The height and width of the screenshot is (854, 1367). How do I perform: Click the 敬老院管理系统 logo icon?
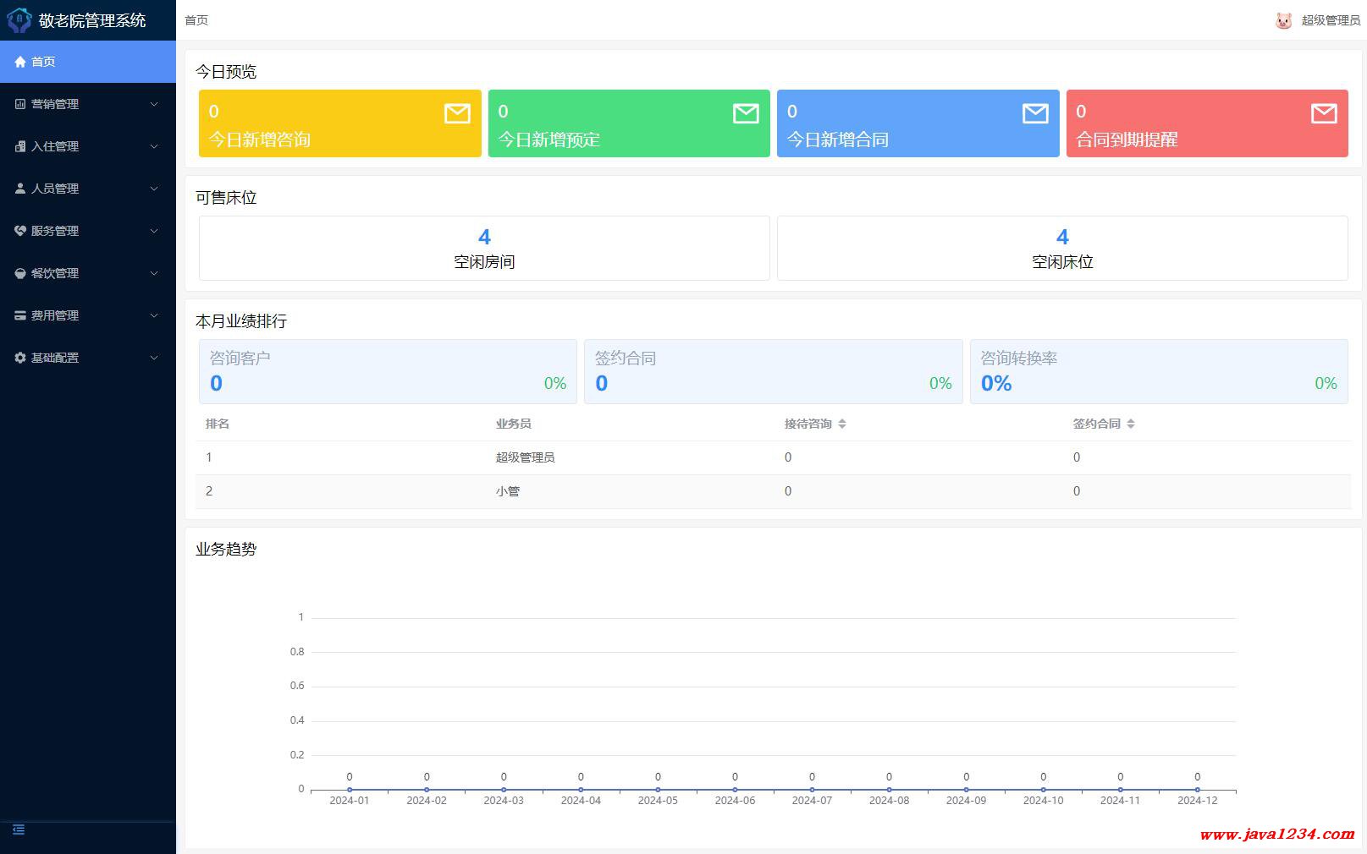pyautogui.click(x=19, y=20)
